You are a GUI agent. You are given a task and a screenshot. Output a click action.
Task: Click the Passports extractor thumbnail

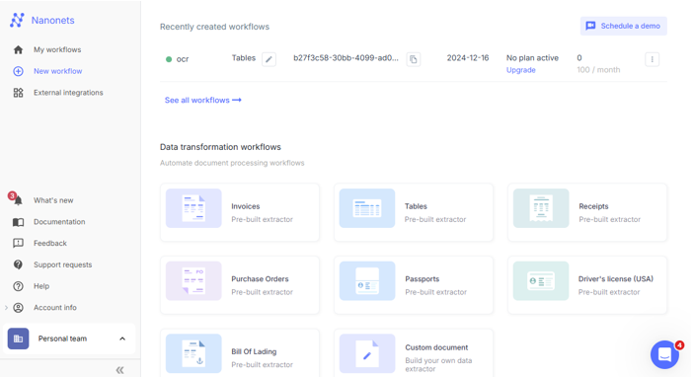click(367, 280)
